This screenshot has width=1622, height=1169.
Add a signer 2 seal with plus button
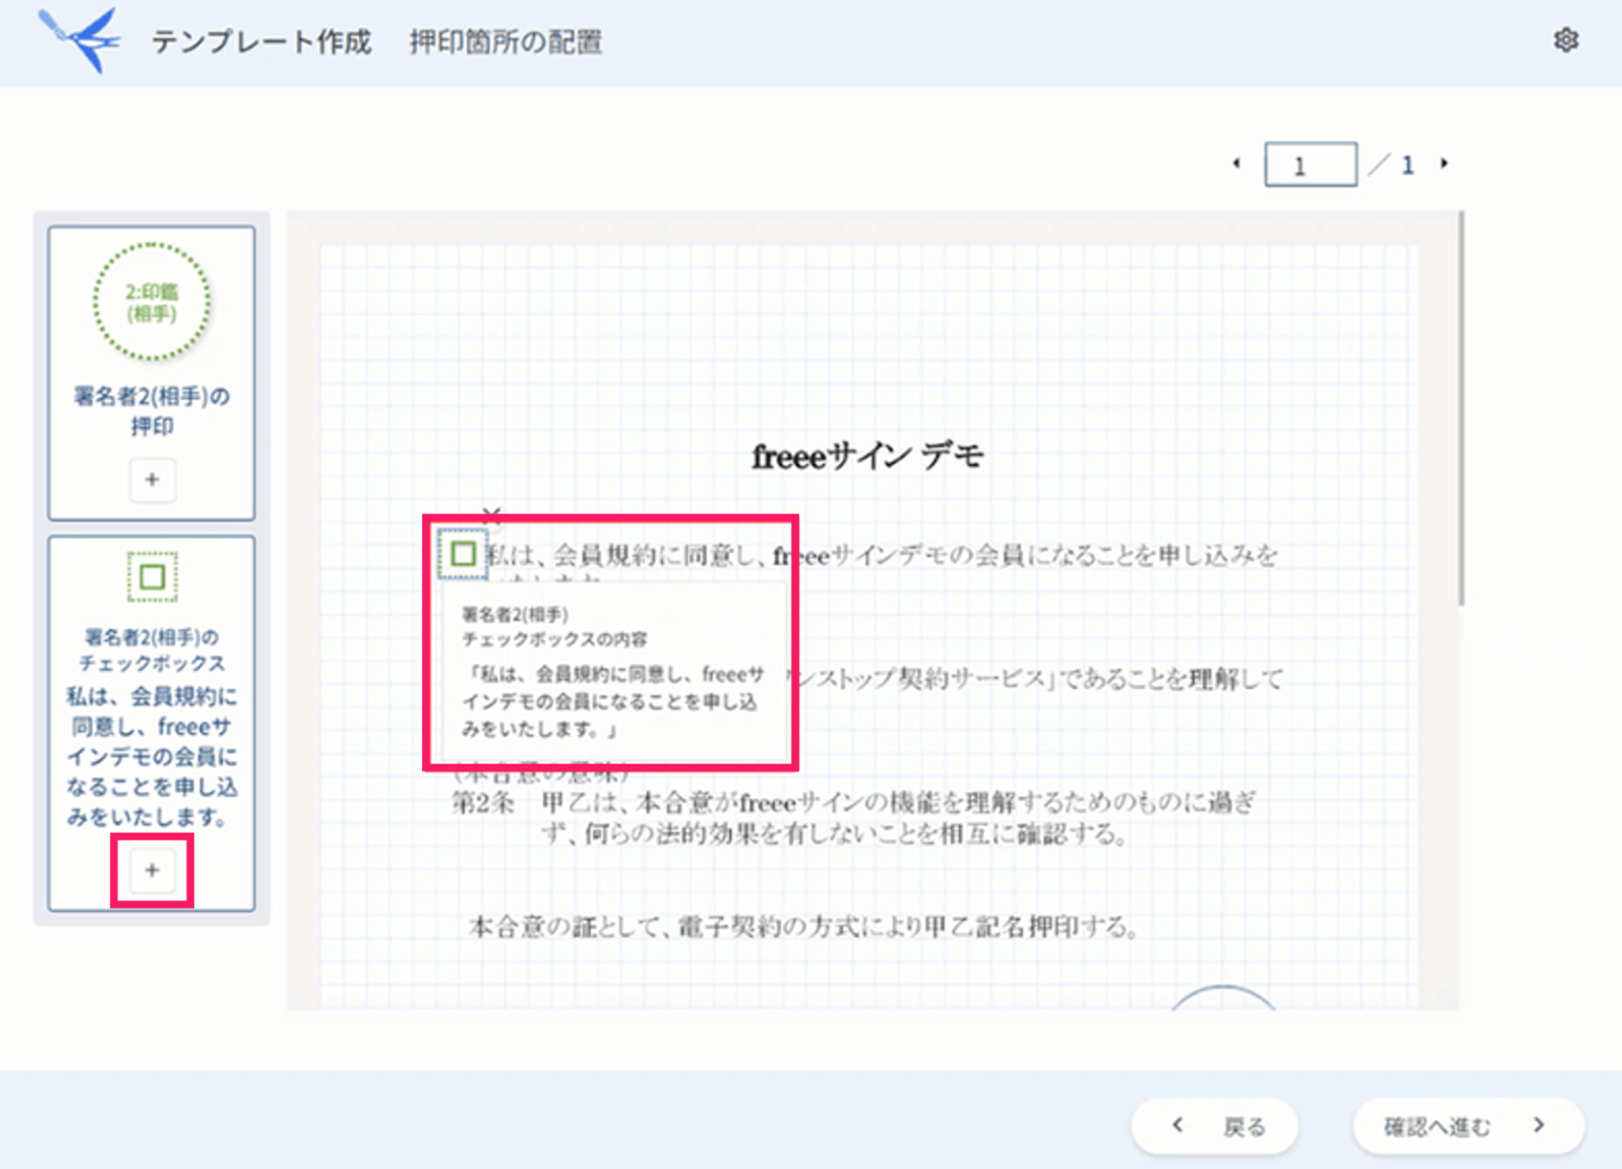[x=152, y=479]
